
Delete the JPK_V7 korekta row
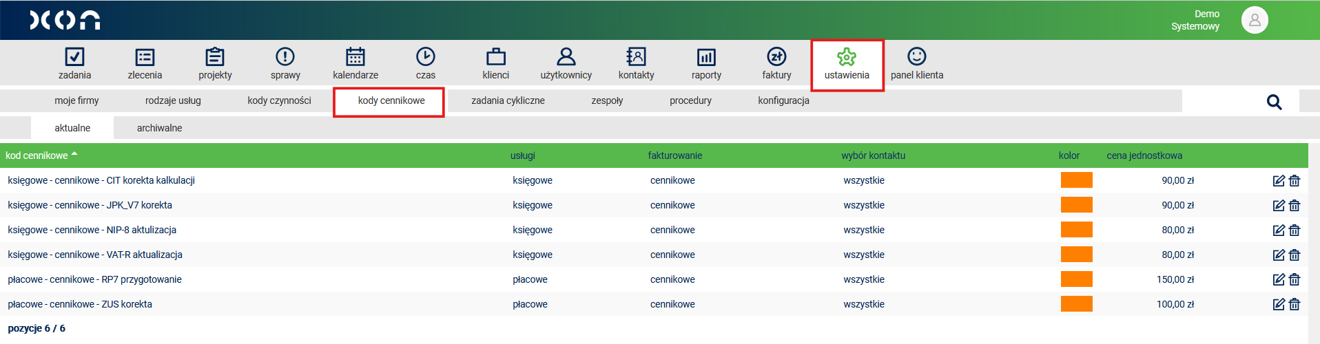point(1295,206)
